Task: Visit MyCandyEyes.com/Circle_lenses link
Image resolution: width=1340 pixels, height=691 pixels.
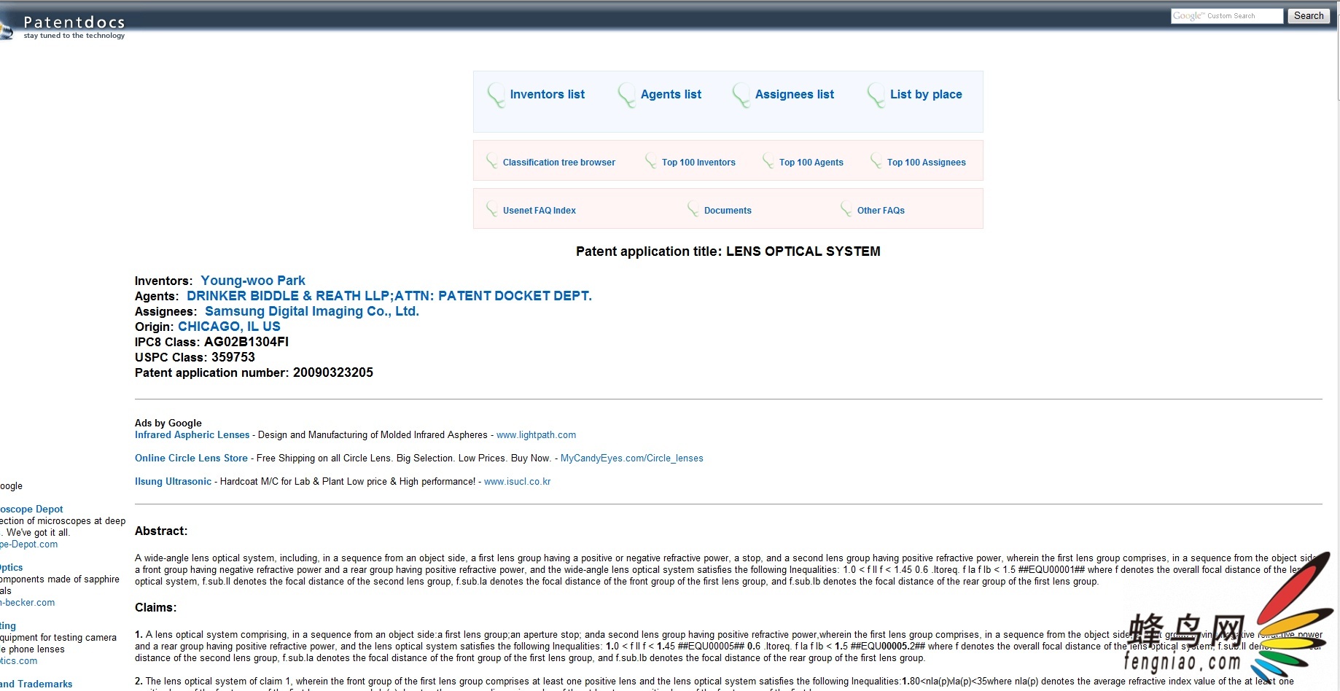Action: (x=632, y=458)
